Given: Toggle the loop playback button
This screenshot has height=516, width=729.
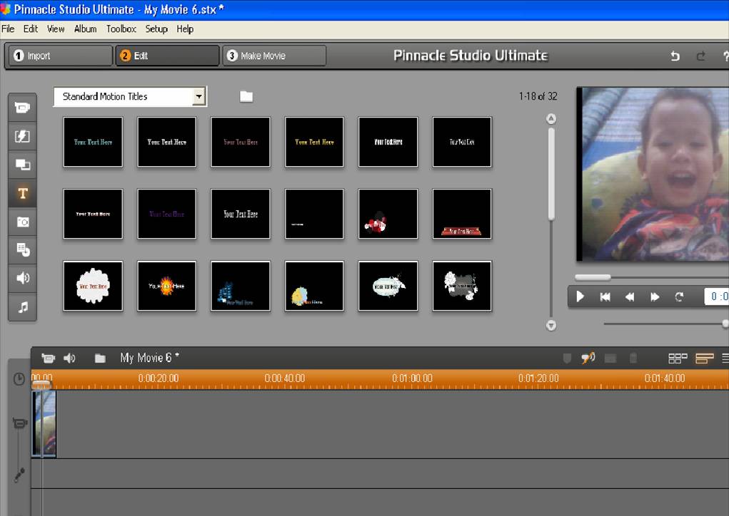Looking at the screenshot, I should pyautogui.click(x=679, y=296).
